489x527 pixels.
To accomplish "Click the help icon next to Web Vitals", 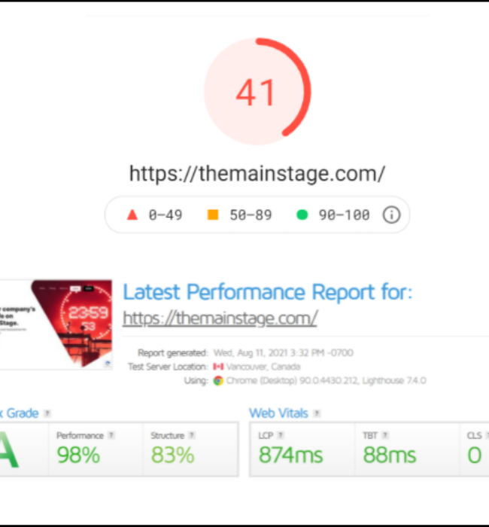I will tap(317, 413).
